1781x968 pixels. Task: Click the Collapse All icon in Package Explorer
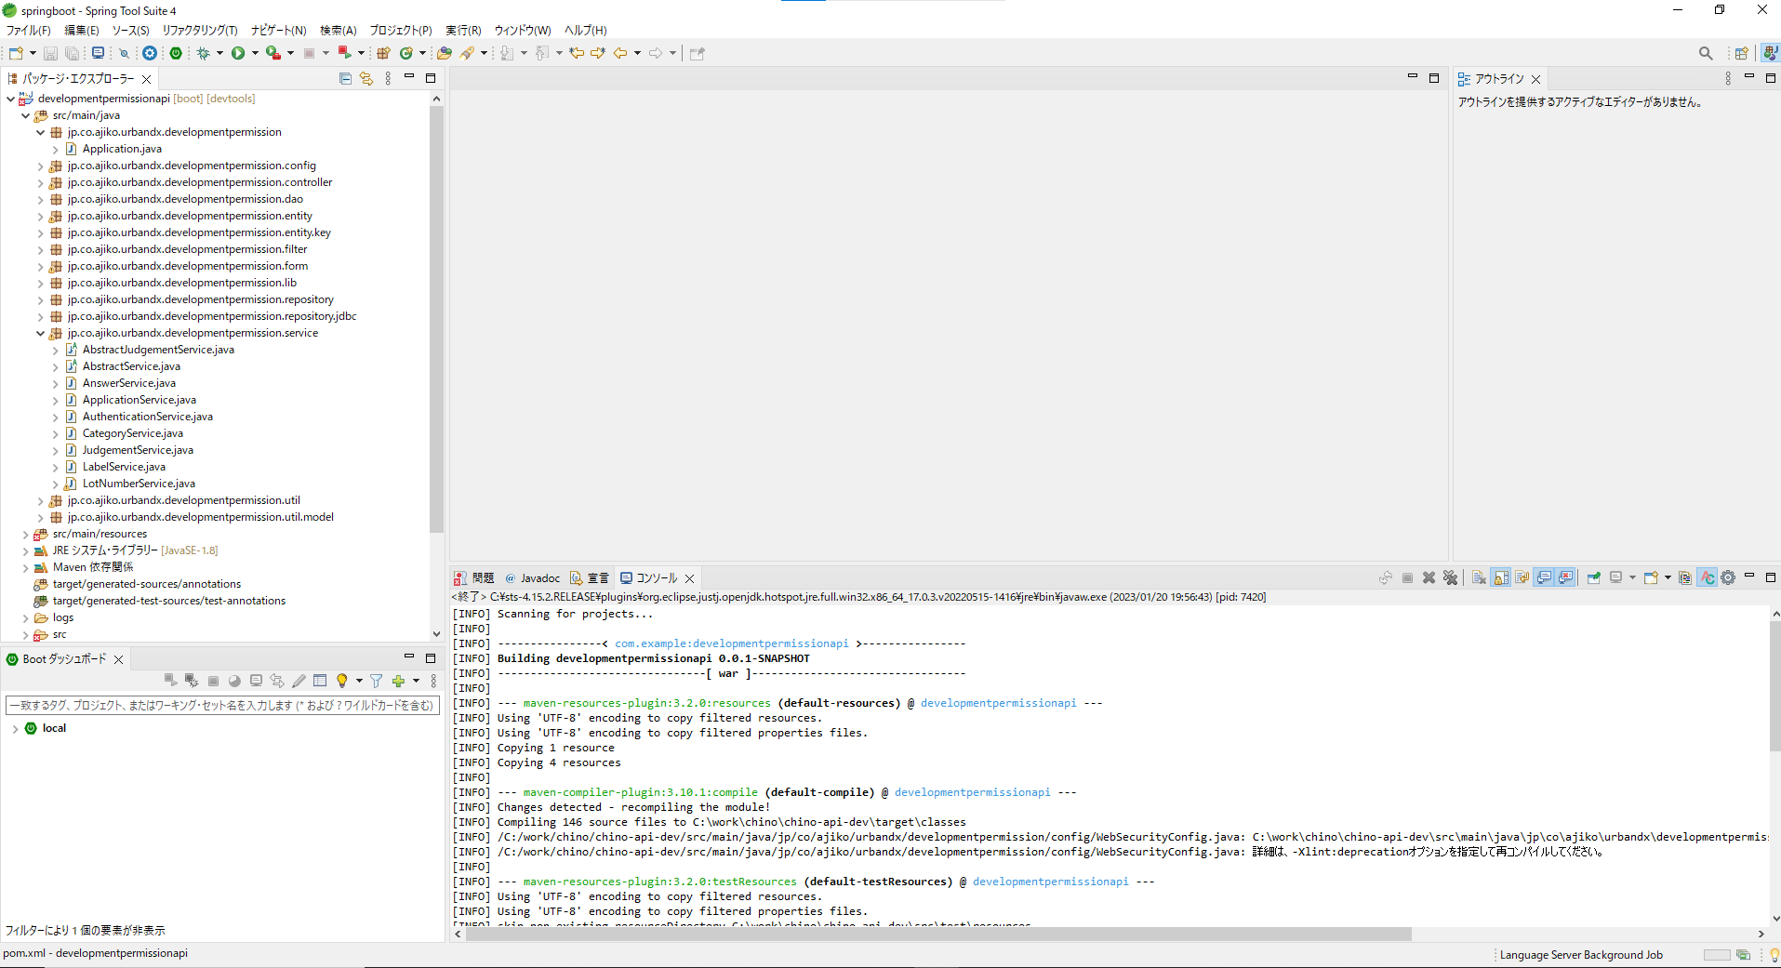(x=345, y=79)
